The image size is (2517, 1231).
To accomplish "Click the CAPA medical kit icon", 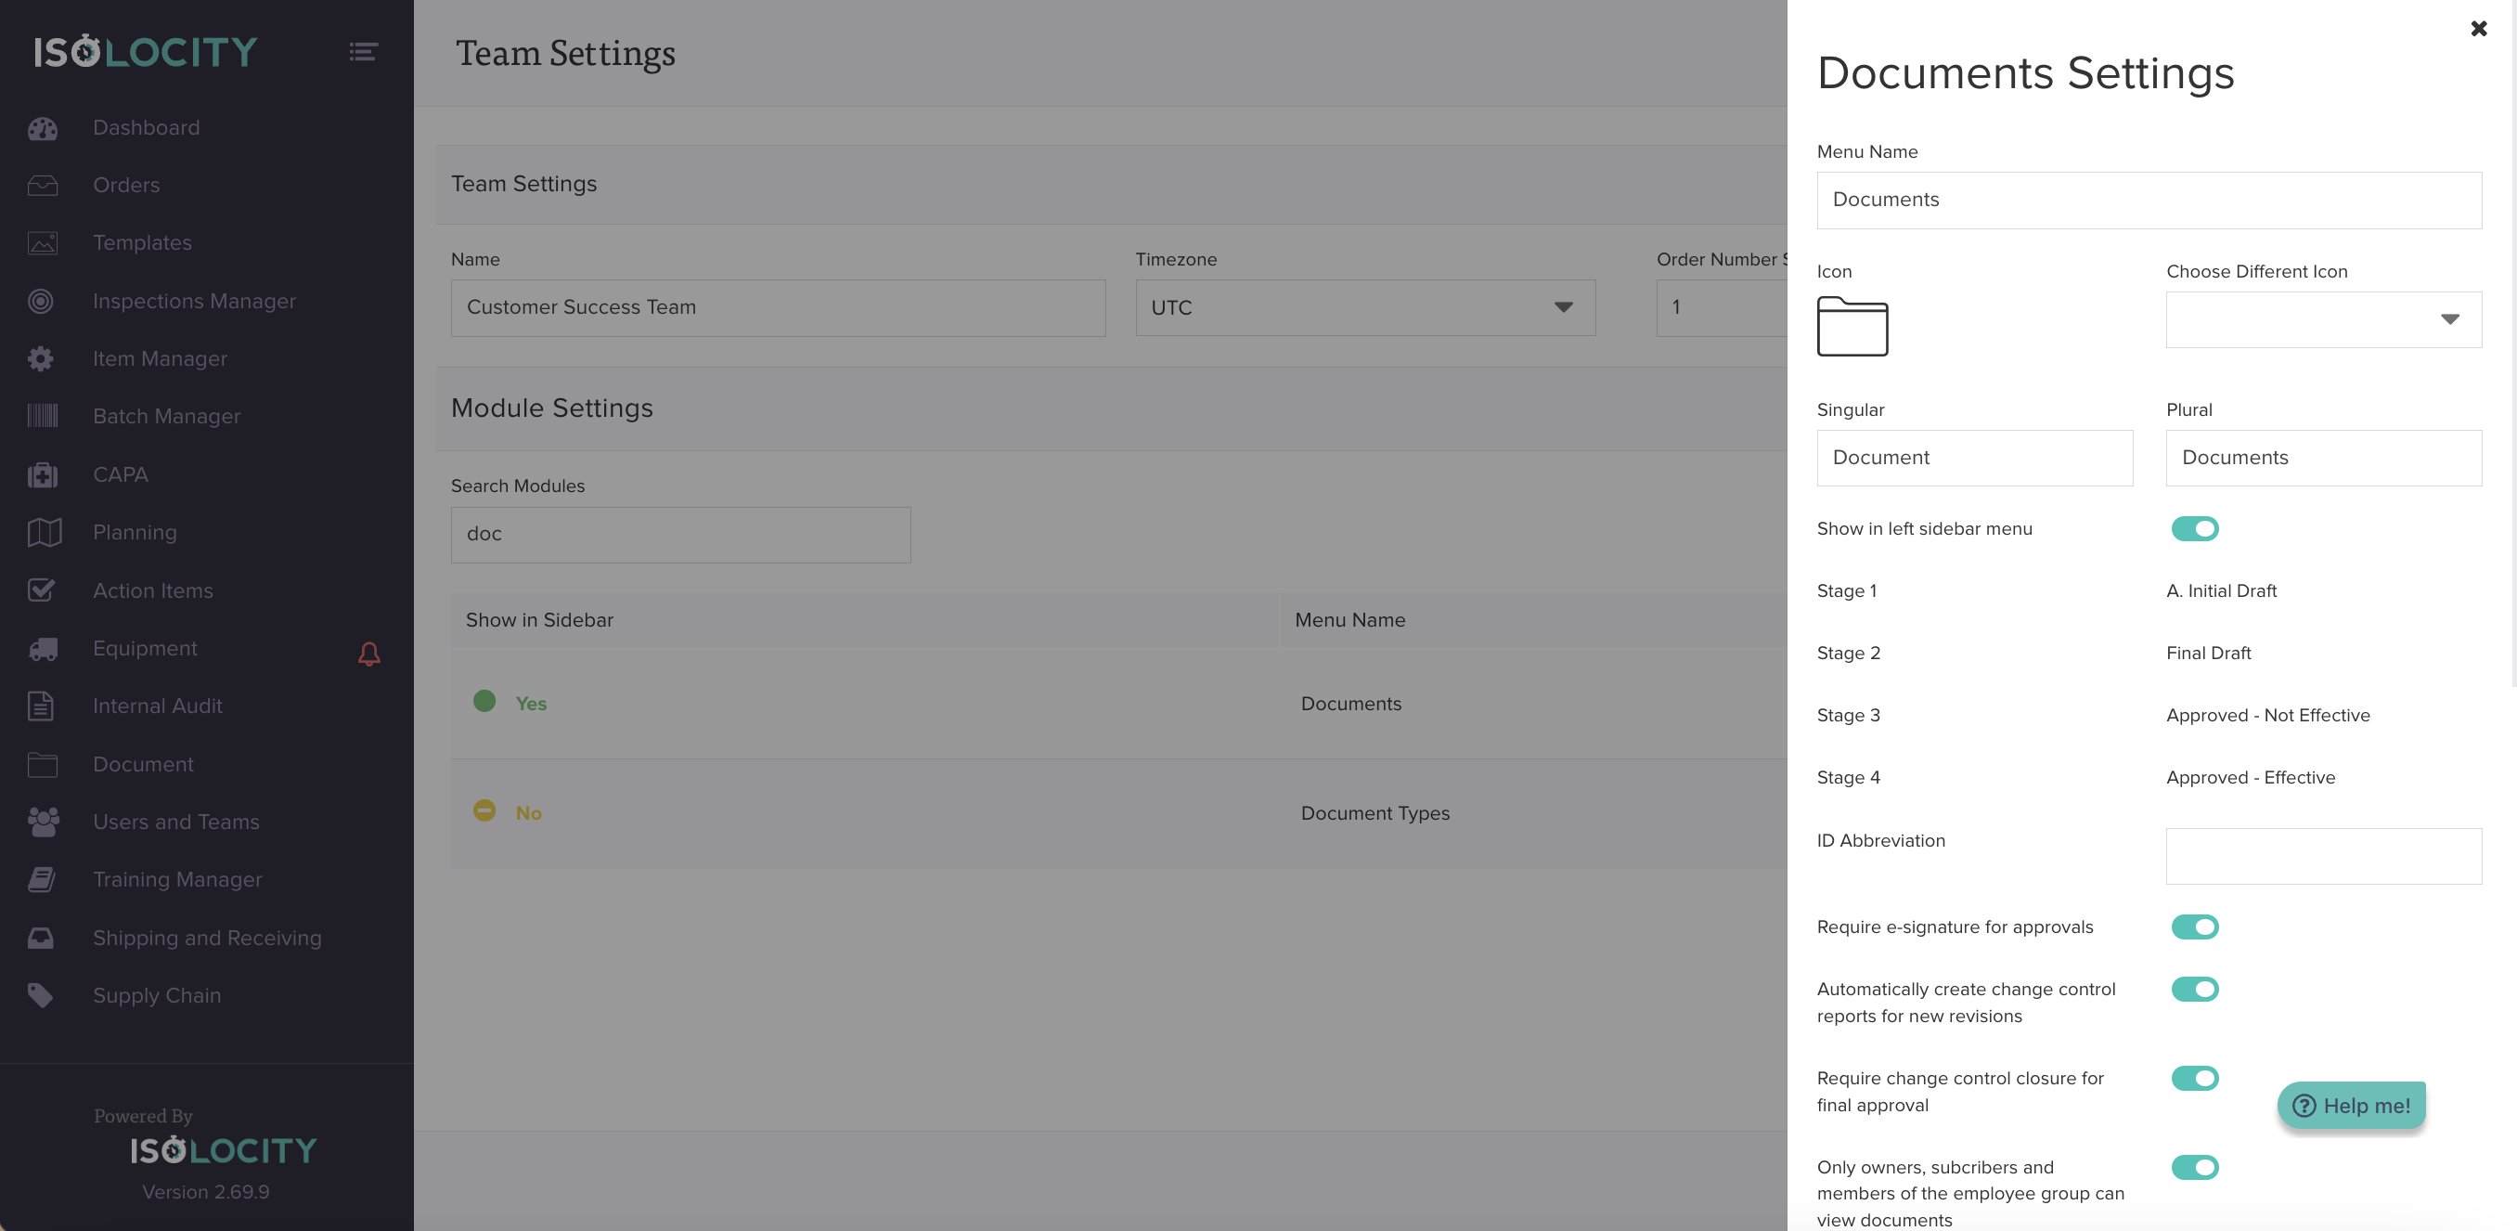I will pyautogui.click(x=42, y=474).
